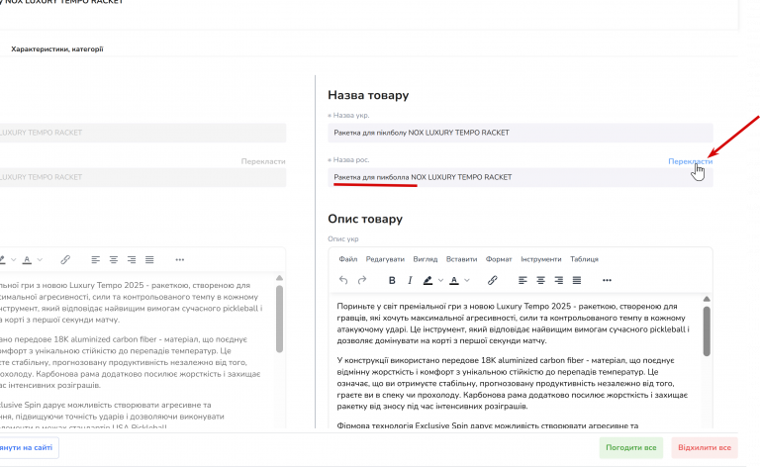Justify text in left editor
The width and height of the screenshot is (760, 467).
pyautogui.click(x=149, y=259)
